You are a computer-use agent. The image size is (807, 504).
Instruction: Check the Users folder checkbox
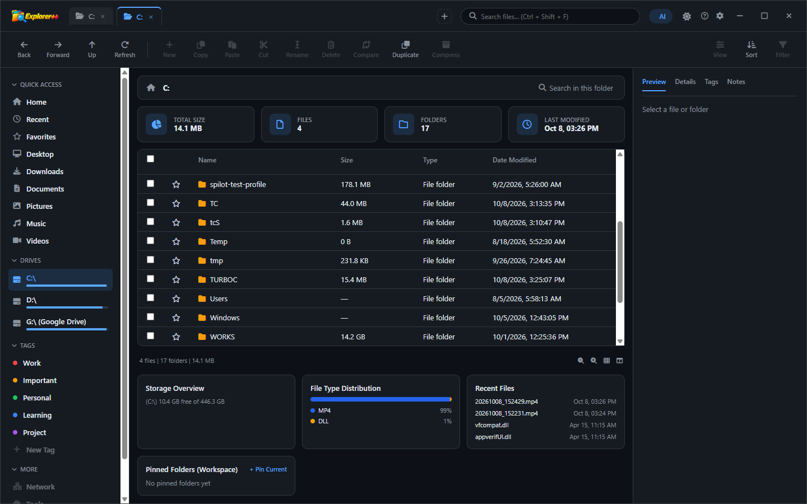[150, 298]
